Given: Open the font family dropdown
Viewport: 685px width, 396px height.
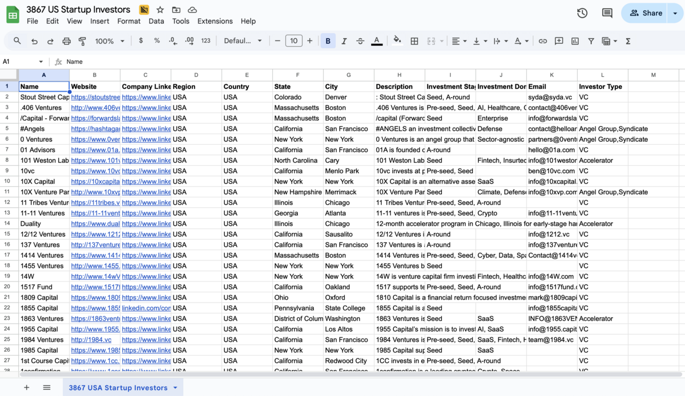Looking at the screenshot, I should pos(243,41).
